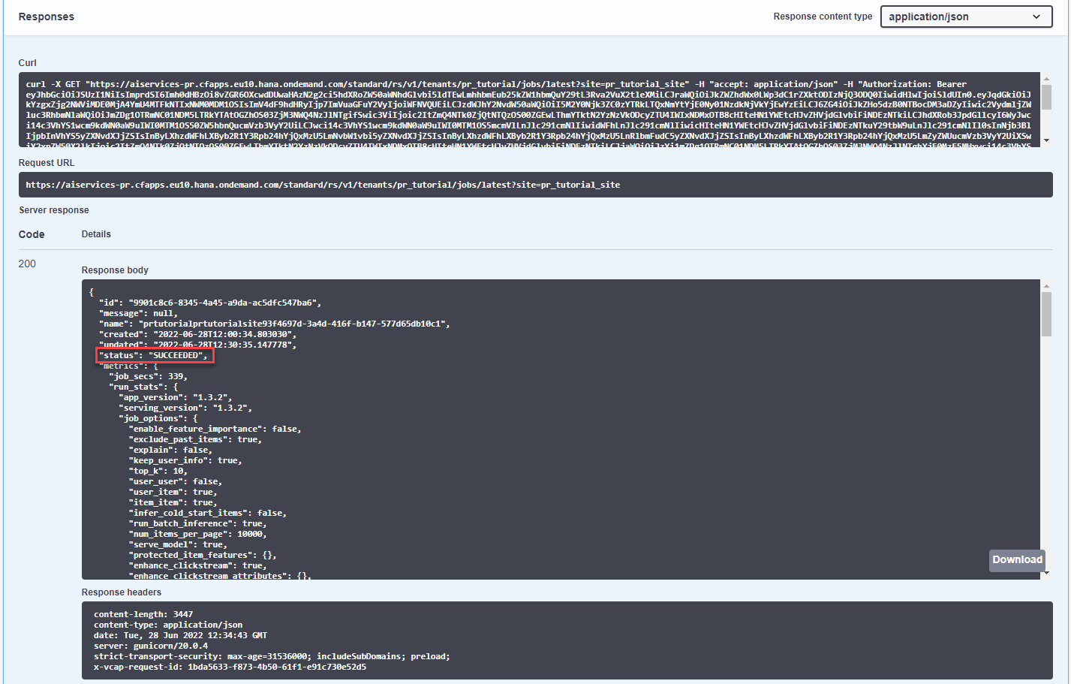The image size is (1071, 684).
Task: Click the "Code" column header
Action: tap(32, 234)
